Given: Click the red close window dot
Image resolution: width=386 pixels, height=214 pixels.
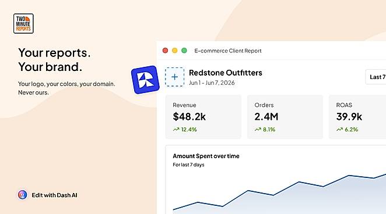Looking at the screenshot, I should click(x=165, y=51).
